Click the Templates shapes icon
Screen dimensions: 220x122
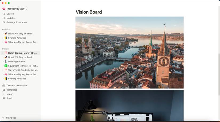point(4,90)
